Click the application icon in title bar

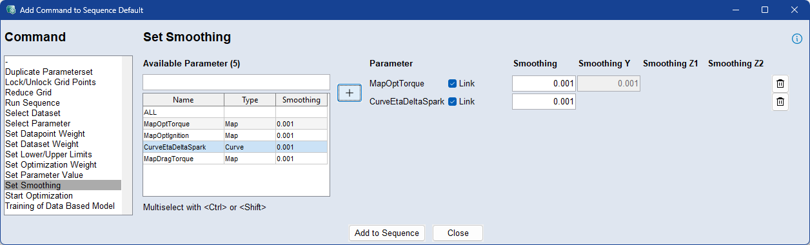pyautogui.click(x=10, y=10)
